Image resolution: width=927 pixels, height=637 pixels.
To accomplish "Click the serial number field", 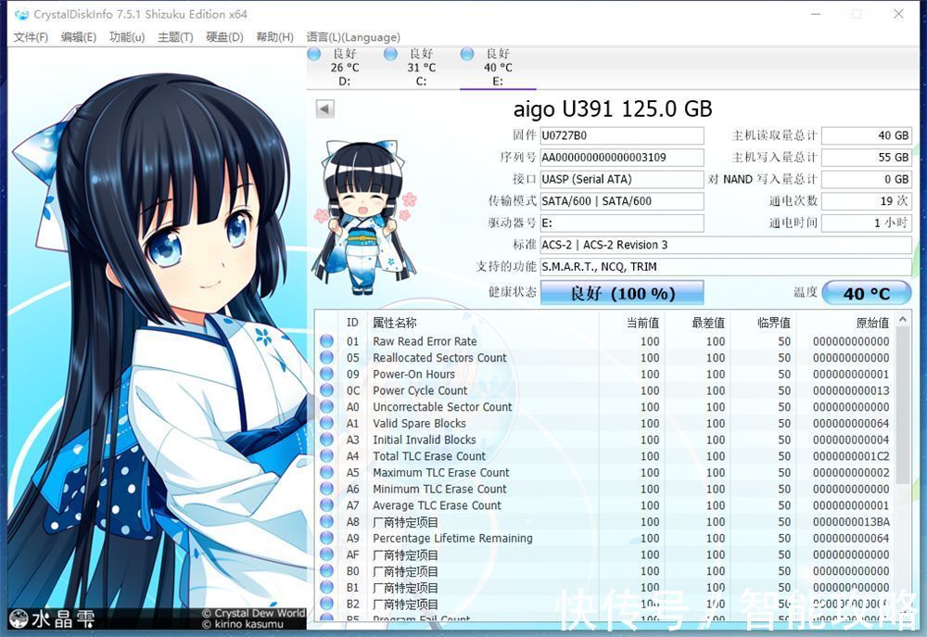I will coord(621,158).
